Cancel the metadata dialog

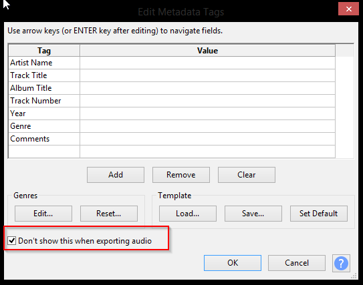(297, 263)
